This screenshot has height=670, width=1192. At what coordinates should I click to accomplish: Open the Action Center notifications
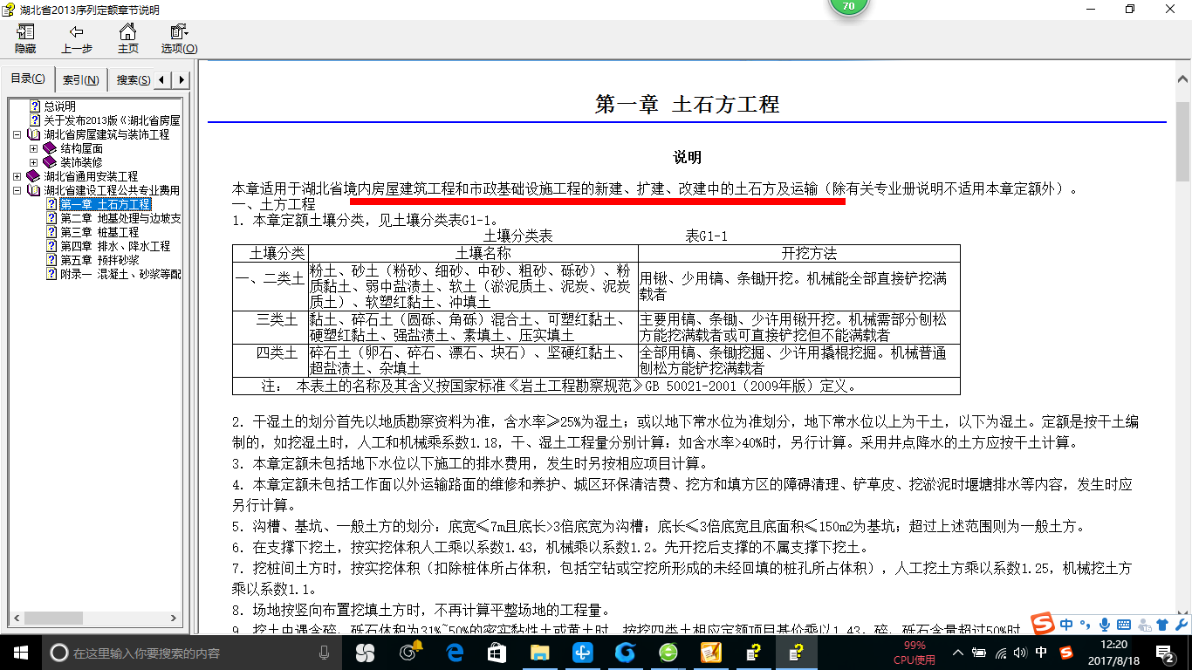1168,653
